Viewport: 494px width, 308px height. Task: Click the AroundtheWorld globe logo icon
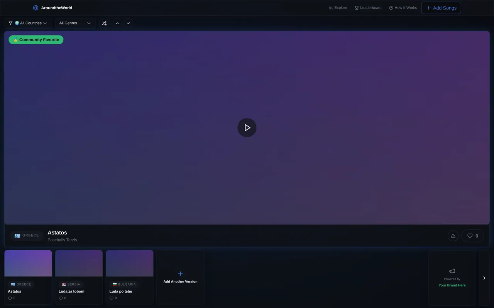(36, 8)
